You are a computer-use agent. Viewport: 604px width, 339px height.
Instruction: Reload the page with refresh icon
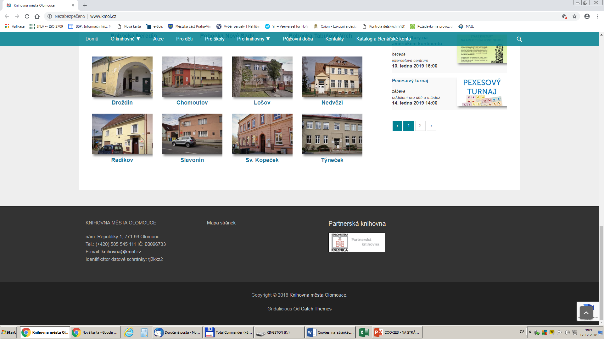(27, 16)
